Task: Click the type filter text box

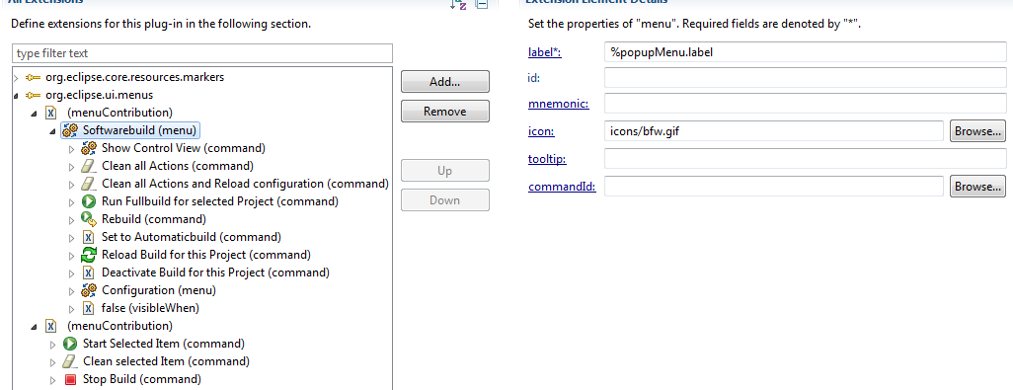Action: [202, 53]
